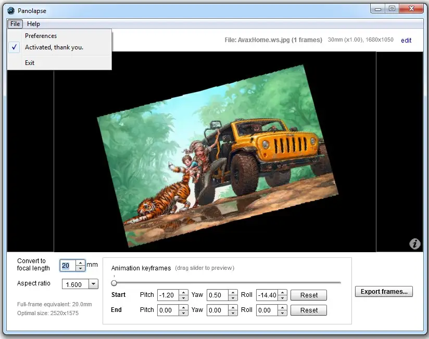The height and width of the screenshot is (339, 429).
Task: Minimize the Panolapse window
Action: [378, 9]
